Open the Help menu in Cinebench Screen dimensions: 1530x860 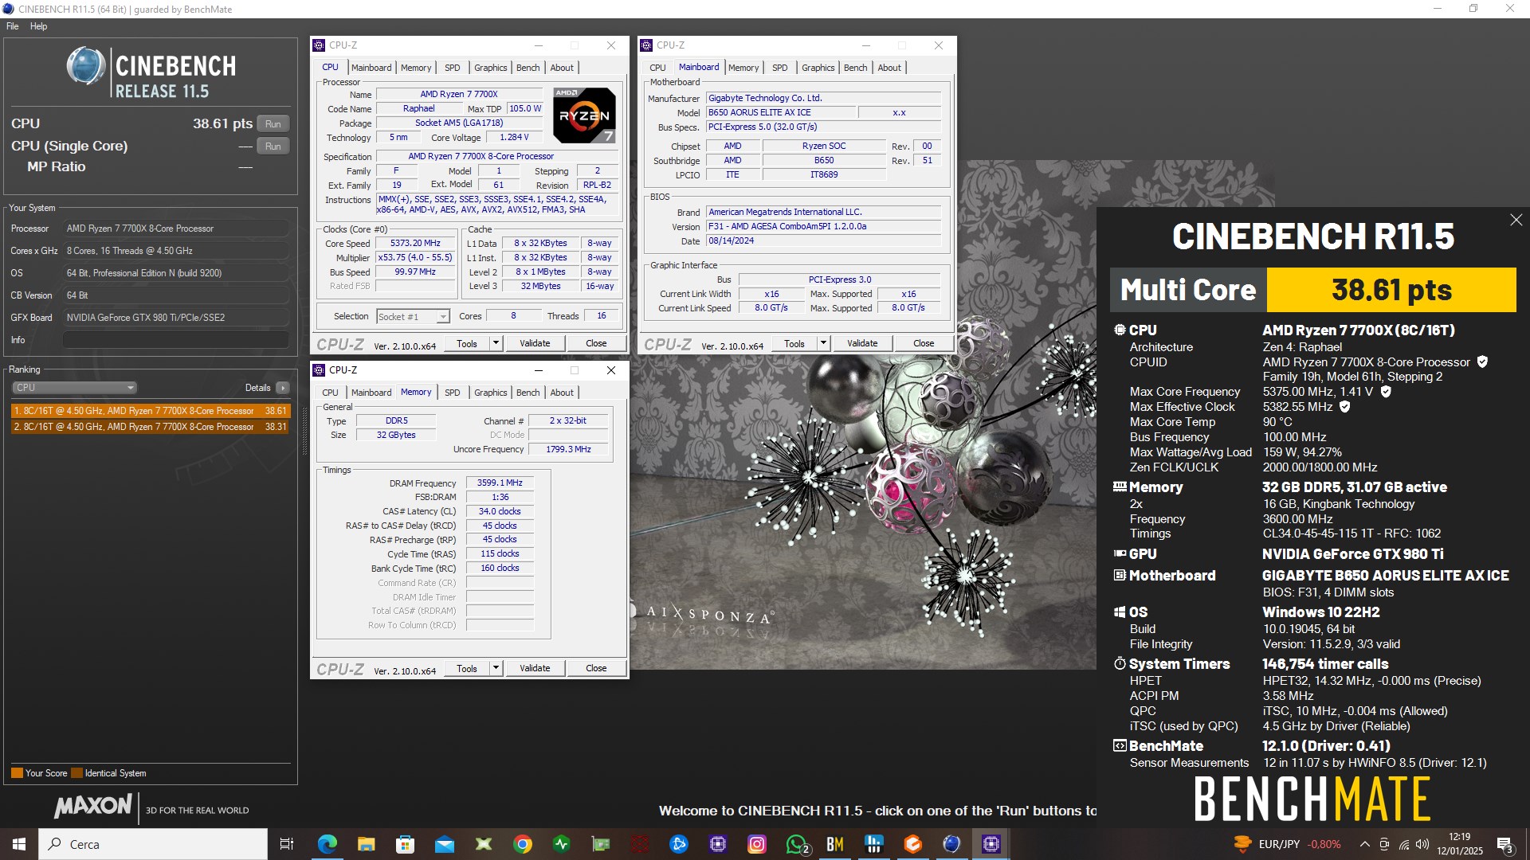click(x=38, y=26)
